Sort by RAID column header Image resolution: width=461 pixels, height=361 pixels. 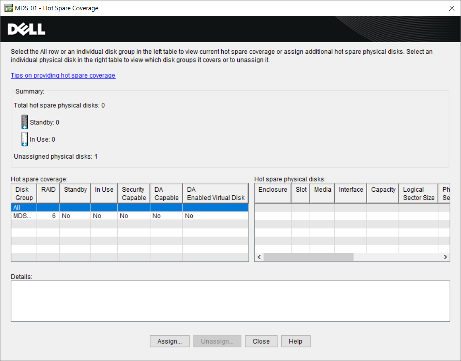pos(48,194)
